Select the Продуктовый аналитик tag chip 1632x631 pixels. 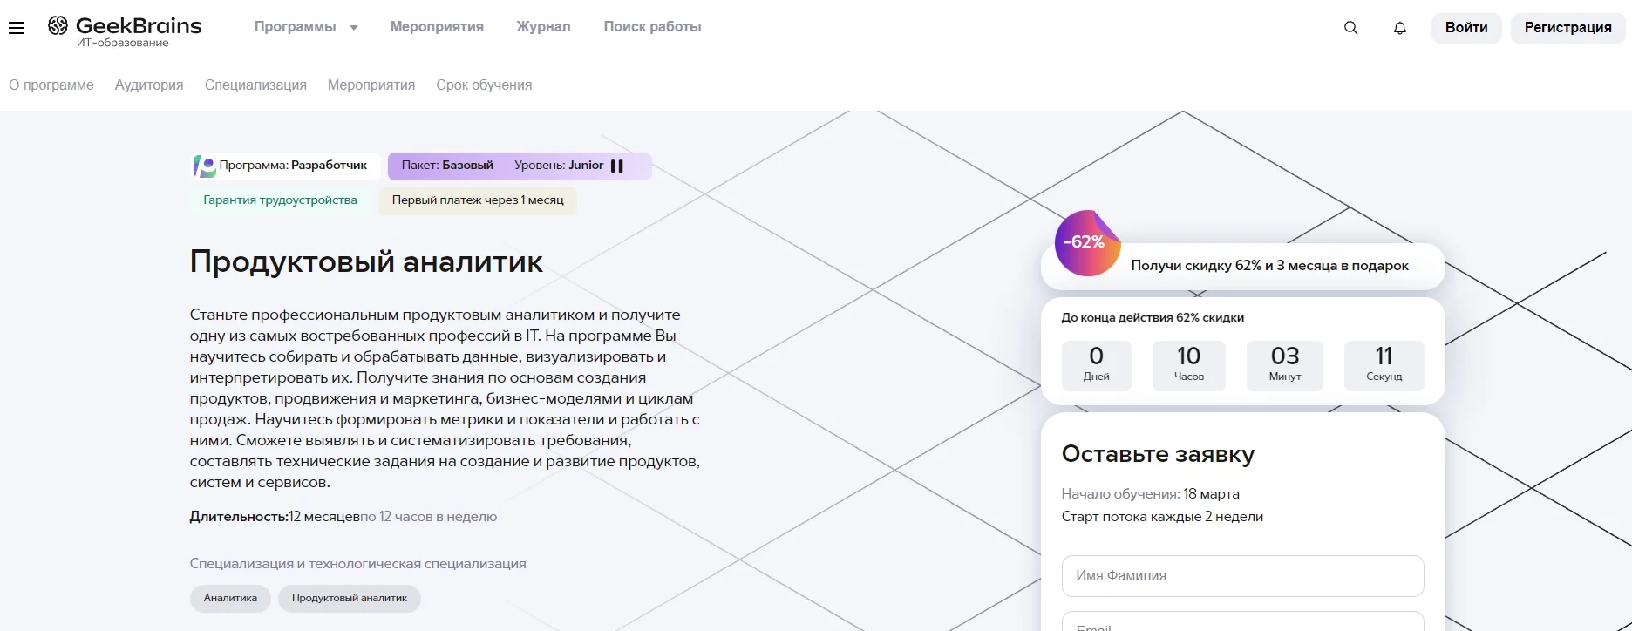pos(349,599)
